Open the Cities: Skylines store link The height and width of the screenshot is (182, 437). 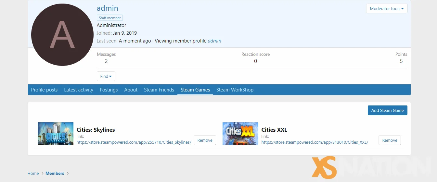(x=134, y=142)
